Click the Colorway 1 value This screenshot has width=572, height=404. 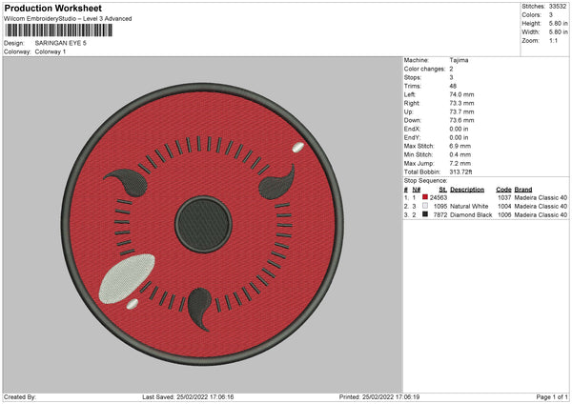[50, 51]
